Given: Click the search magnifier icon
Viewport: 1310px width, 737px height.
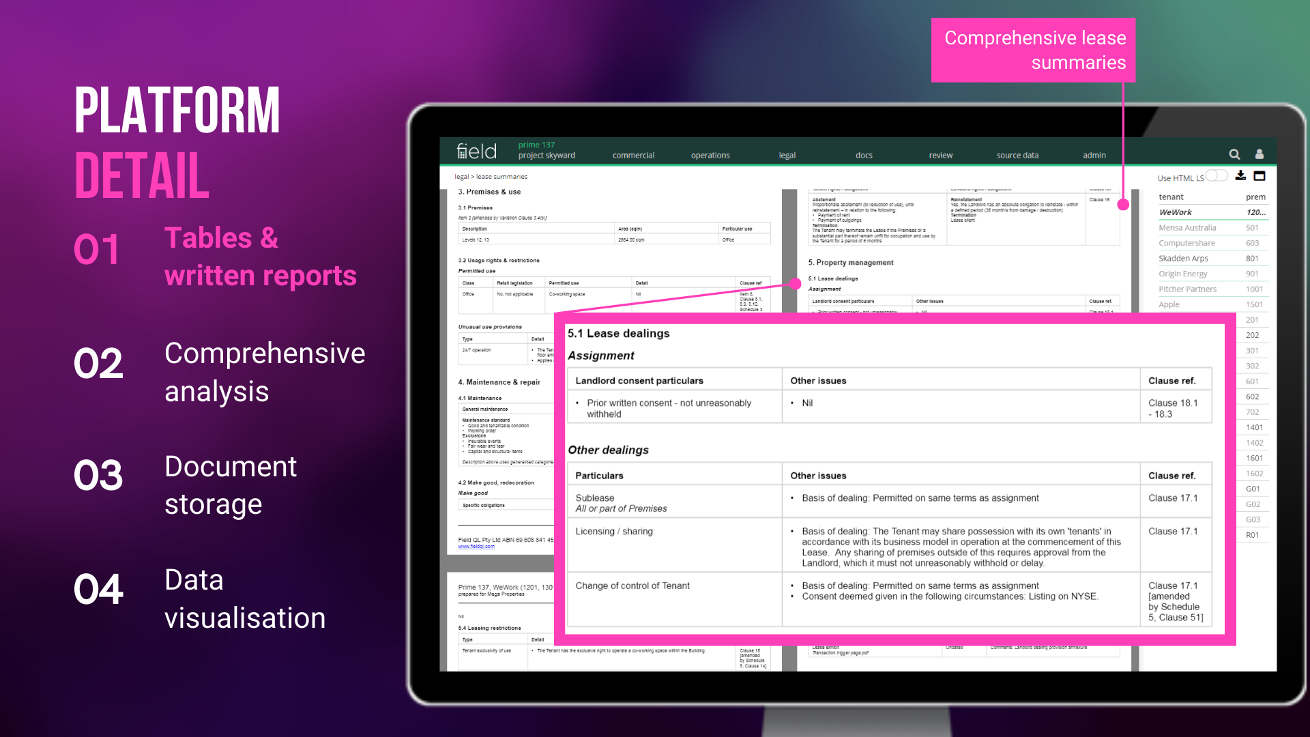Looking at the screenshot, I should (1234, 154).
